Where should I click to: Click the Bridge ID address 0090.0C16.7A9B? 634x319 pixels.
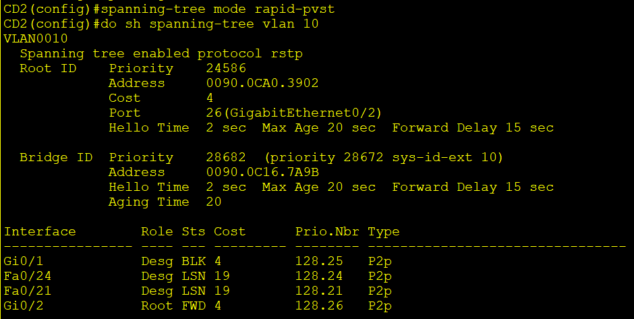coord(262,172)
